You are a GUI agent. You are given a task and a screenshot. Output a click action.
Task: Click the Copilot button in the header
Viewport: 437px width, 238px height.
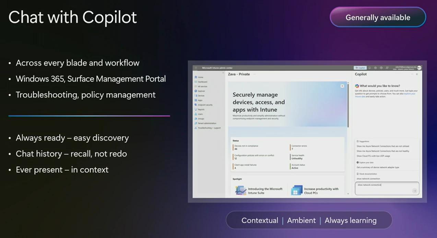click(x=360, y=68)
